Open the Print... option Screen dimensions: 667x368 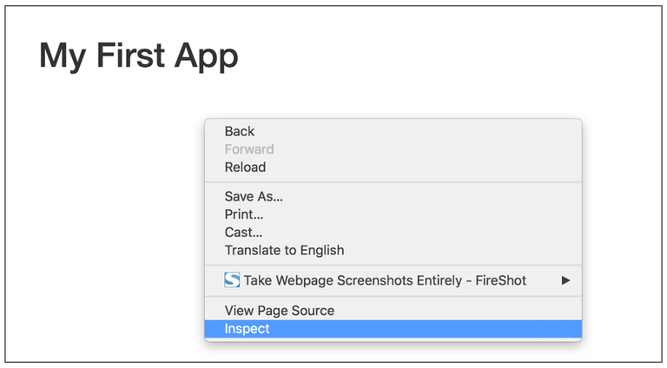[x=244, y=214]
